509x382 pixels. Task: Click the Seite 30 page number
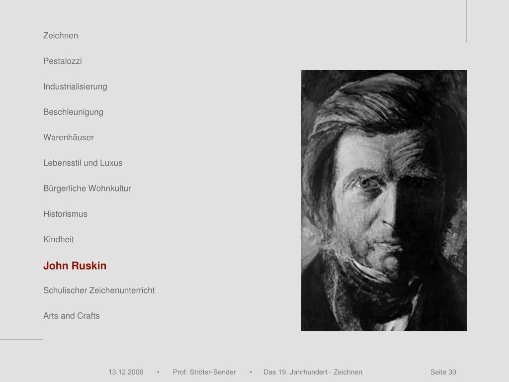click(443, 372)
